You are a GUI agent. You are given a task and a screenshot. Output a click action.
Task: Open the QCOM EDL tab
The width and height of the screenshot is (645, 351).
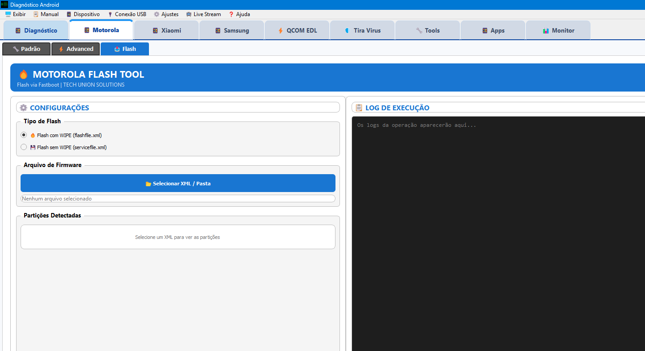(297, 30)
